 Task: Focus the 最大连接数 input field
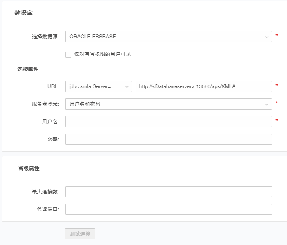(168, 192)
